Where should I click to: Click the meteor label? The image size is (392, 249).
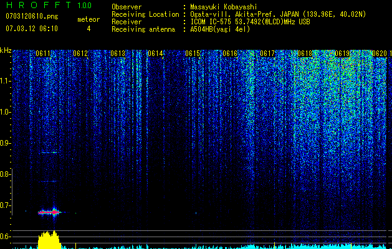88,19
